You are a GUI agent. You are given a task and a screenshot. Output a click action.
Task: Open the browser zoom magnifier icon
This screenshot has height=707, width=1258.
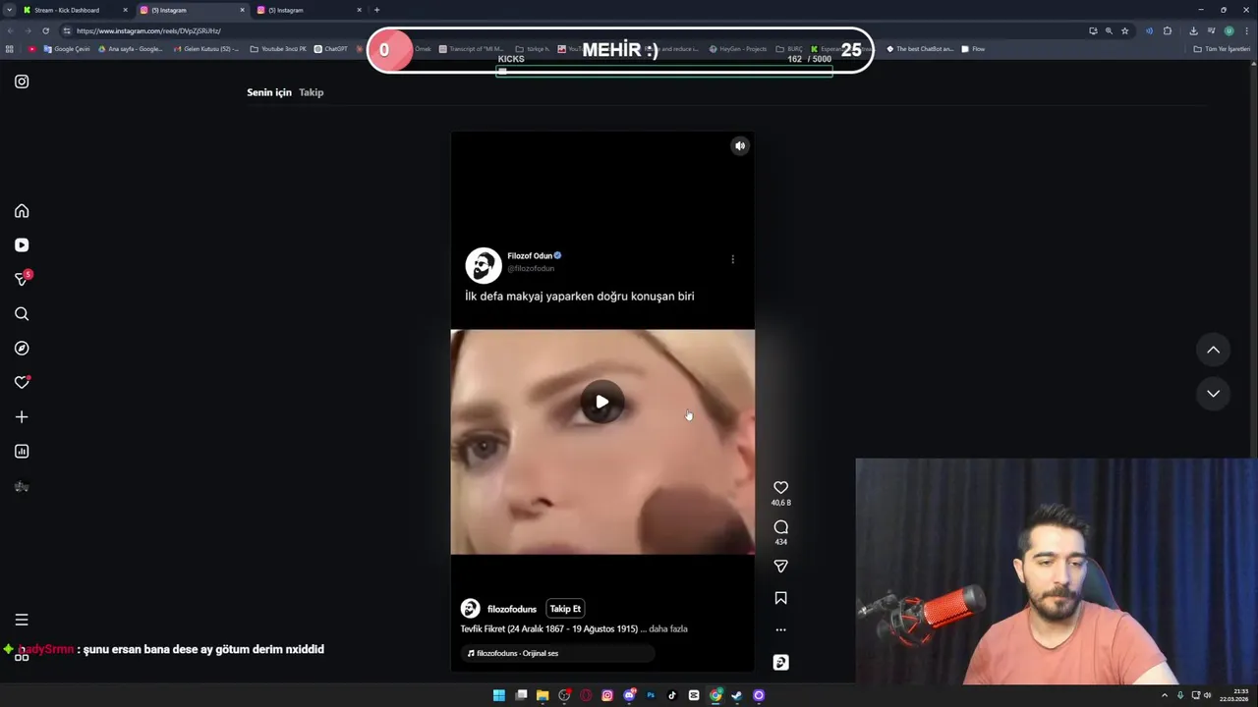[x=1109, y=30]
